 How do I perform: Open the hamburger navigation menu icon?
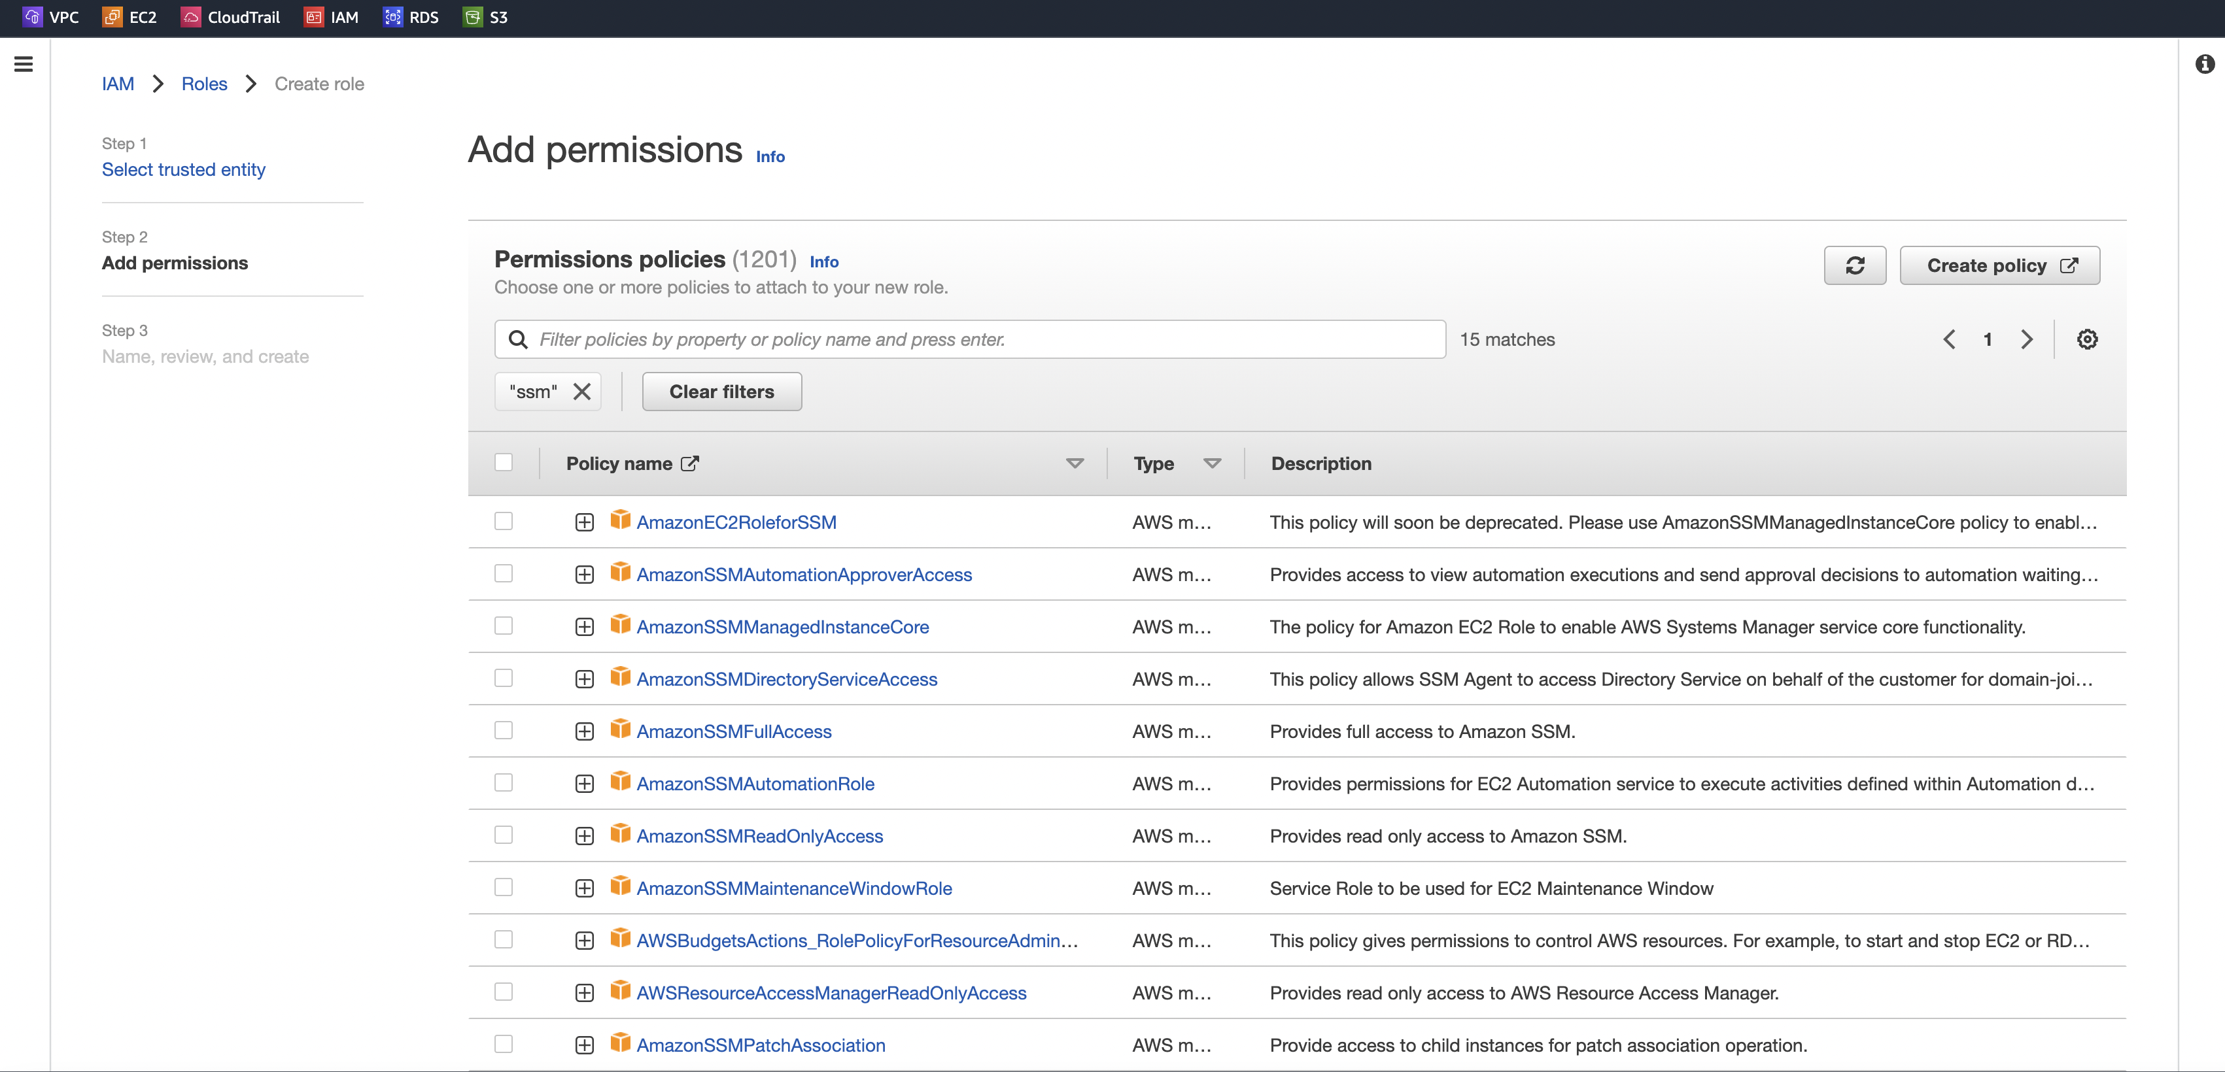(24, 64)
